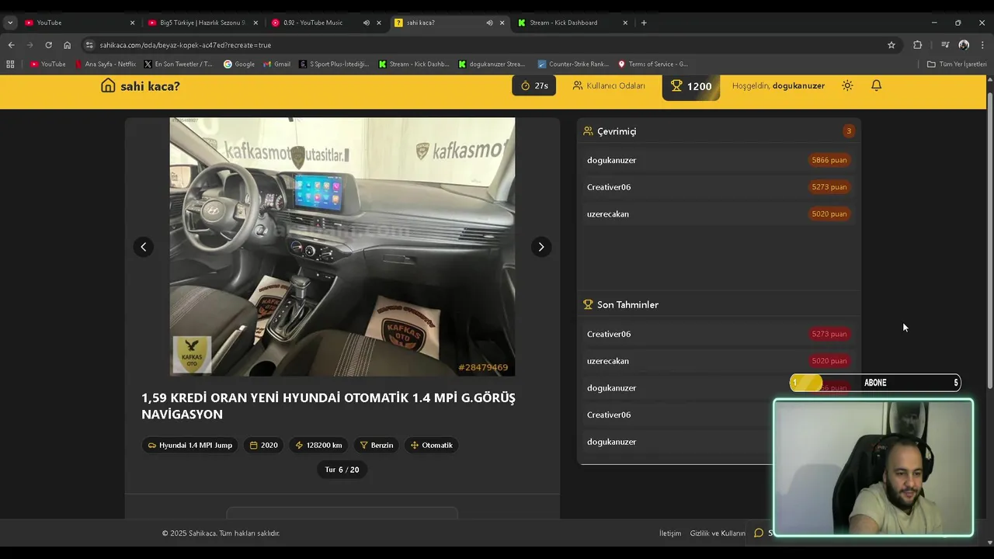
Task: Click the chat bubble icon in footer
Action: point(759,533)
